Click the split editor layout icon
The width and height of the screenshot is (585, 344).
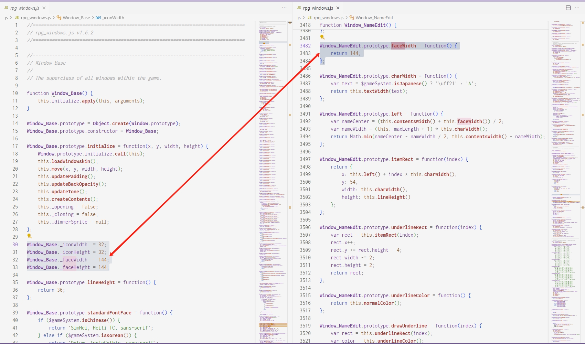click(568, 8)
